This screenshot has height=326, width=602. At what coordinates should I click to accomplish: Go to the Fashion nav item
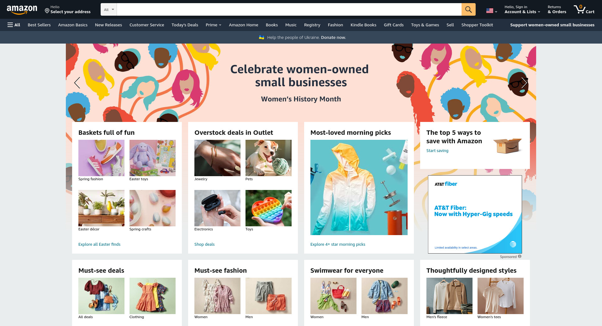(x=335, y=25)
